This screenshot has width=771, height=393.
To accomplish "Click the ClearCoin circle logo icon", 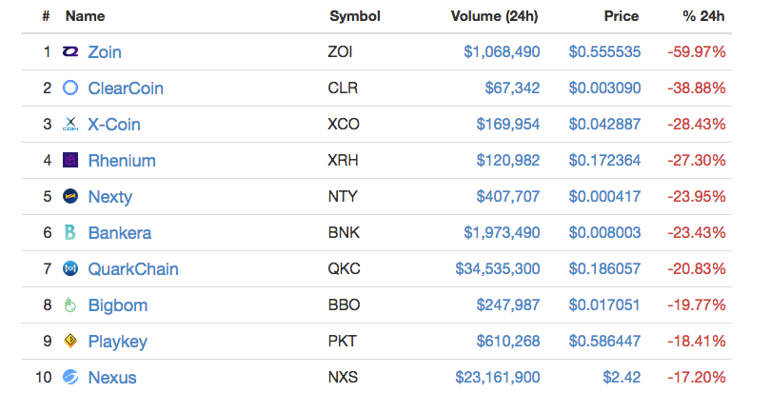I will (70, 88).
